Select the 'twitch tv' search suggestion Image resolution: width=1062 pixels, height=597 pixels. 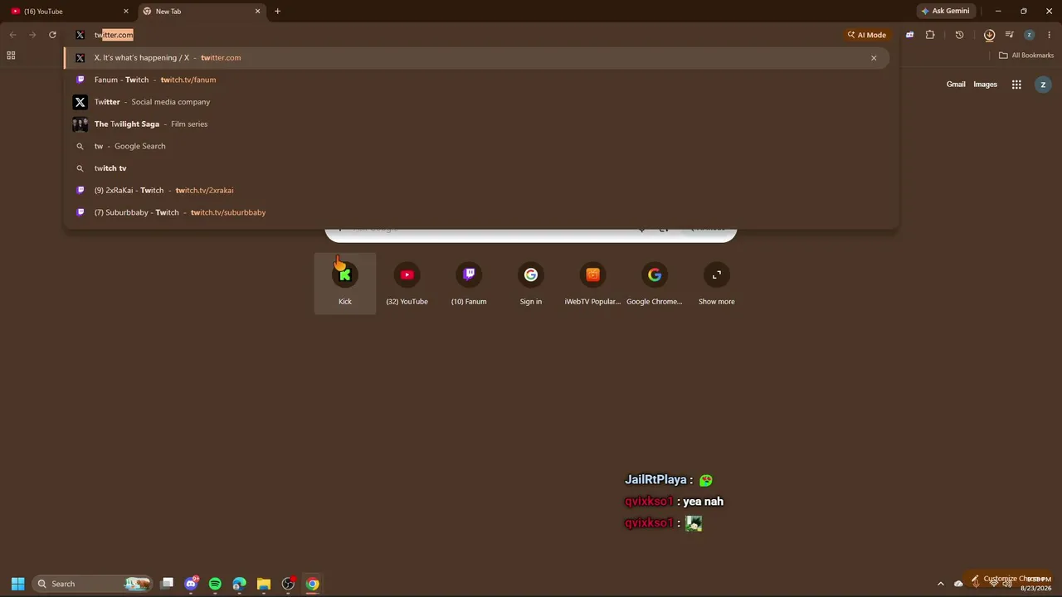(x=477, y=168)
